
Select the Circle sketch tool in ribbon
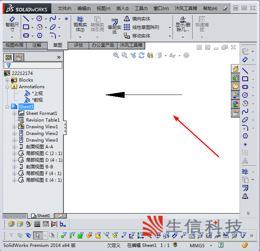pos(39,19)
